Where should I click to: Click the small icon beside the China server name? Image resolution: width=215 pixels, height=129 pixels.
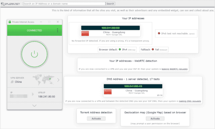[12, 82]
